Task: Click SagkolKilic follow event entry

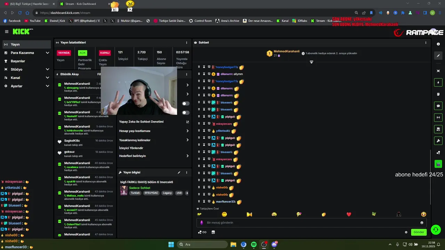Action: click(85, 143)
